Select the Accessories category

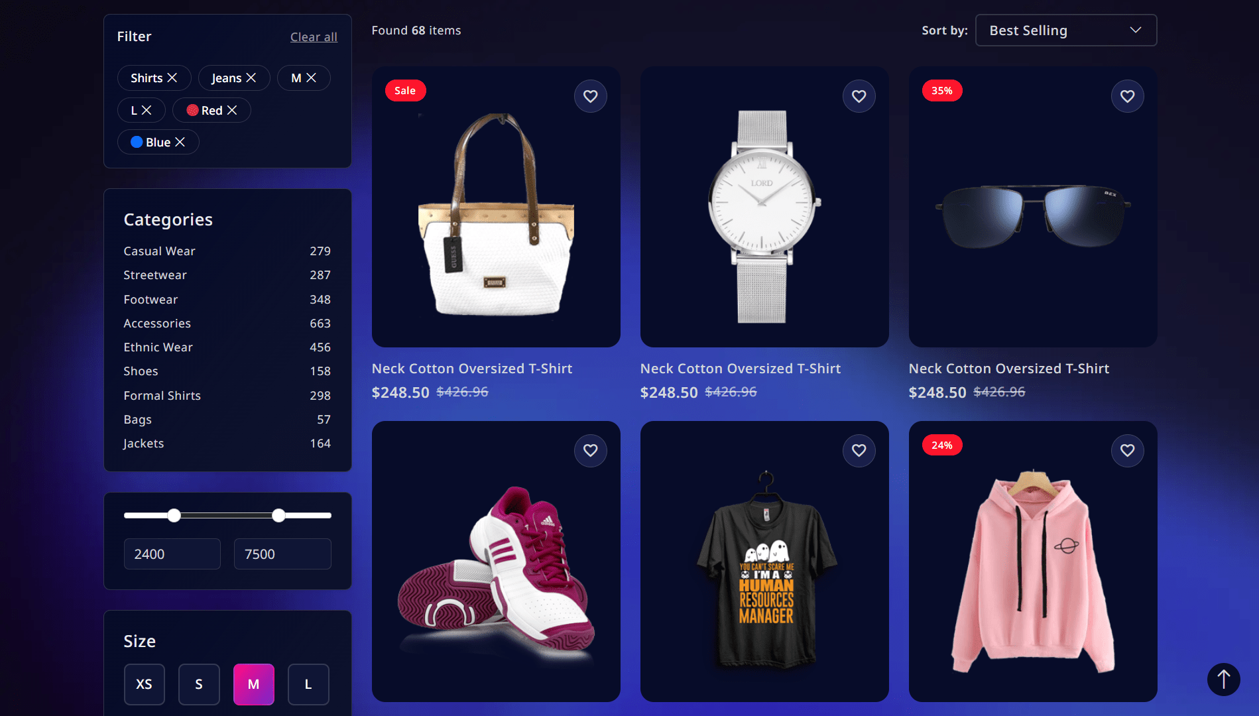pyautogui.click(x=227, y=324)
